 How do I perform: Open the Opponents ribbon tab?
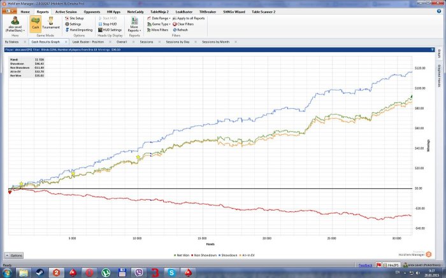92,11
